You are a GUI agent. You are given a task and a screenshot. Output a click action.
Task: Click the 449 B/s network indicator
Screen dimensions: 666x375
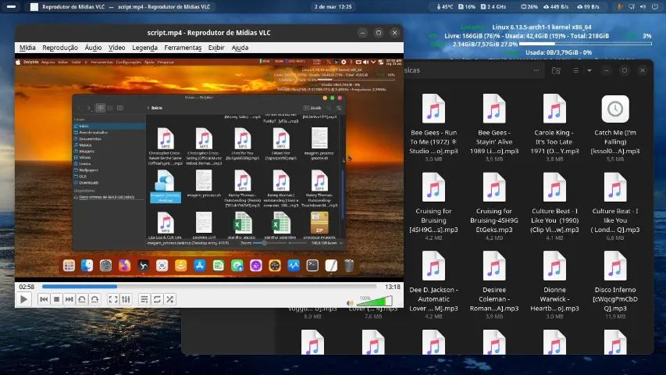coord(556,7)
